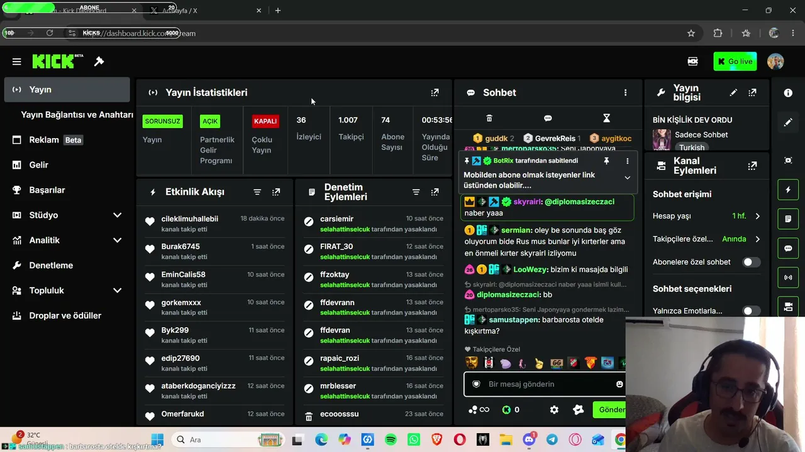
Task: Open the Reklam Beta section
Action: click(67, 140)
